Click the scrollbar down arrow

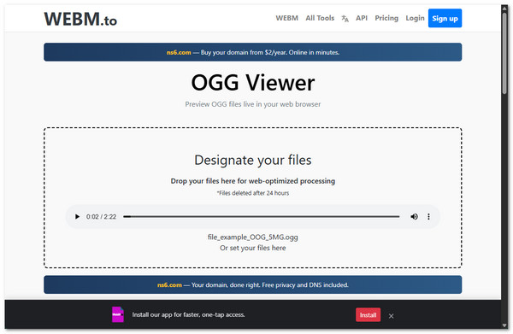click(504, 325)
